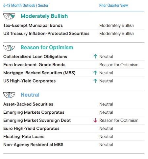Viewport: 148px width, 159px height.
Task: Click the 6–12 Month Outlook / Sector header
Action: click(26, 5)
